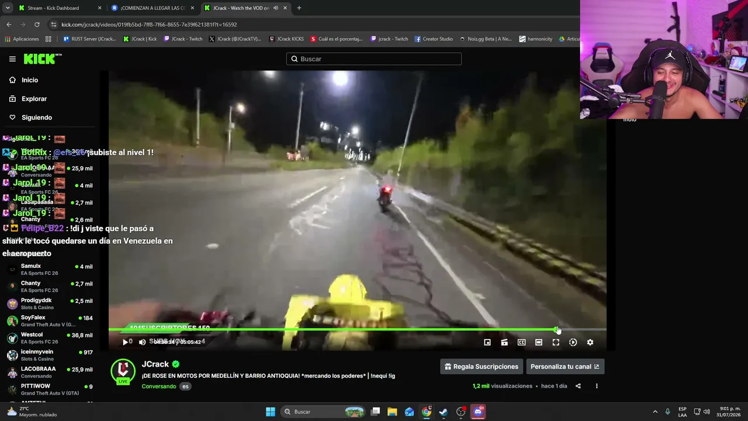Mute the video player volume
The image size is (748, 421).
click(142, 342)
